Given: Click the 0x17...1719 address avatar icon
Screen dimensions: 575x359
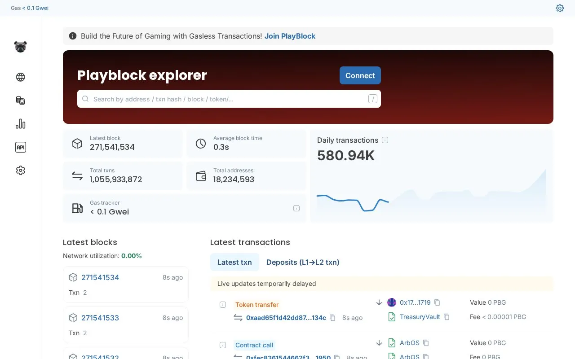Looking at the screenshot, I should (392, 302).
